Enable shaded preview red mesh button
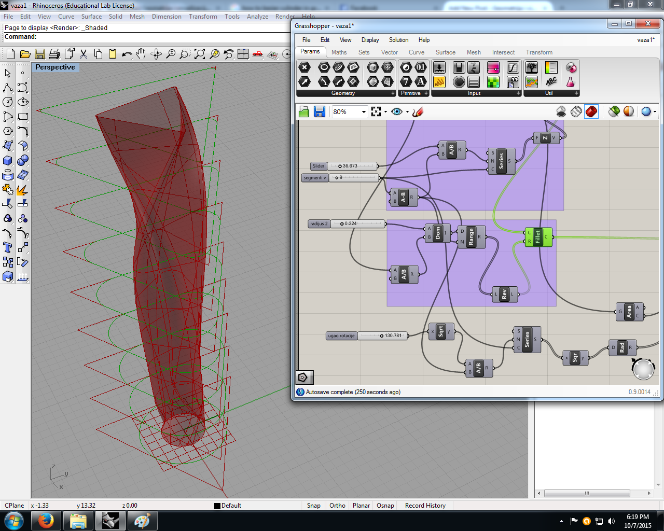This screenshot has height=531, width=664. (591, 111)
